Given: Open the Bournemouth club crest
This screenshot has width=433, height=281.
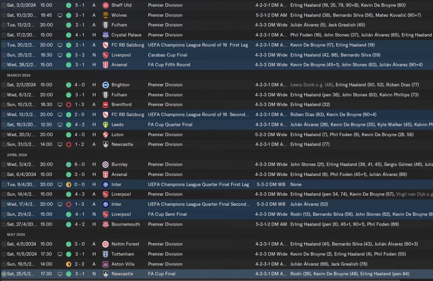Looking at the screenshot, I should pos(106,224).
